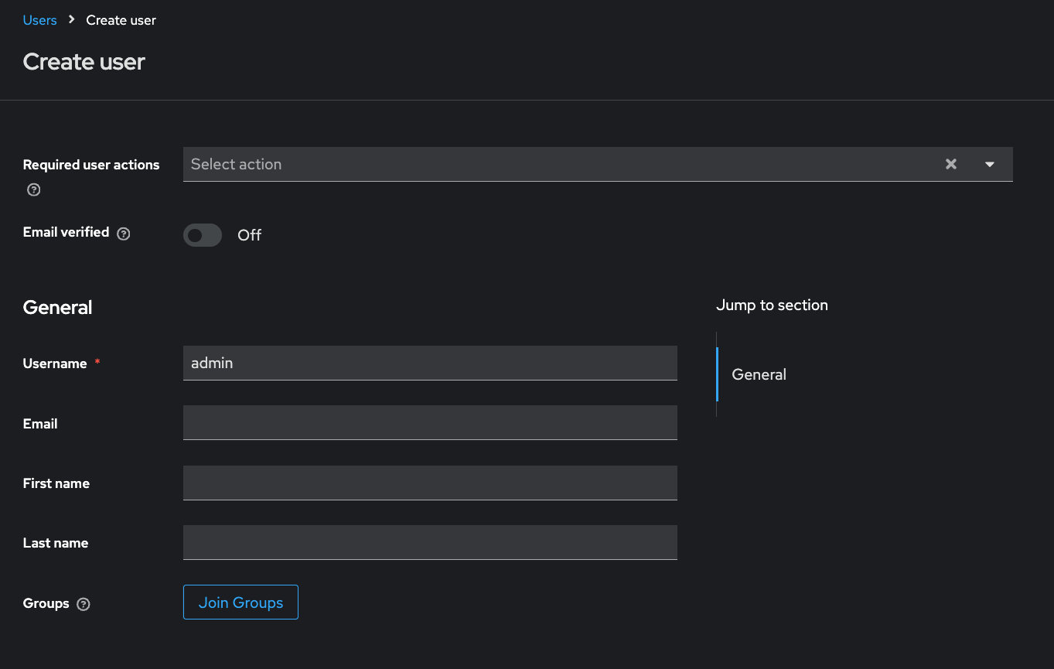
Task: Toggle the Email verified switch
Action: coord(203,235)
